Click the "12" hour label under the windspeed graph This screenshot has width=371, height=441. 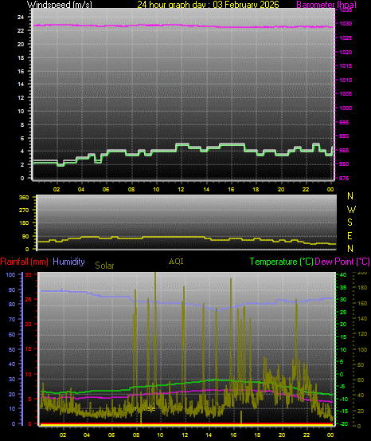point(182,190)
